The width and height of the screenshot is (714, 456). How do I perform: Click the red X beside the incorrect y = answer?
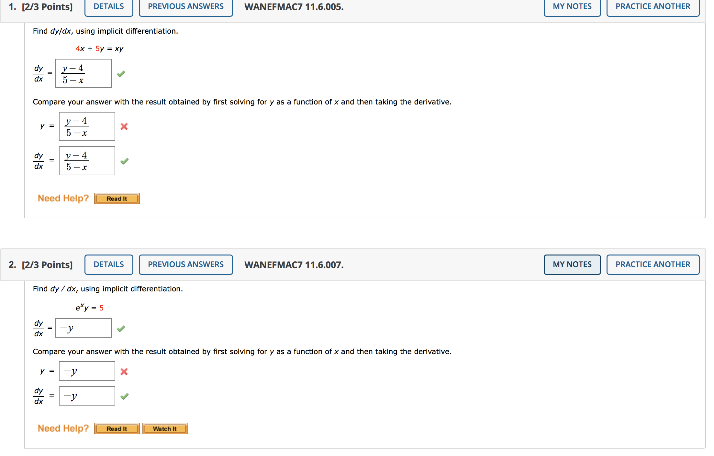pos(124,127)
